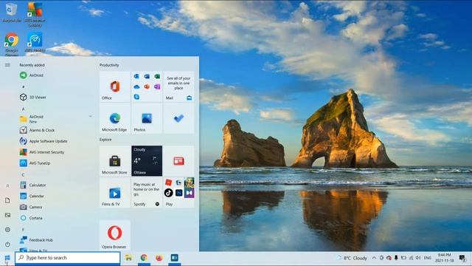Open Pictures from Start sidebar
Viewport: 472px width, 266px height.
(x=7, y=215)
